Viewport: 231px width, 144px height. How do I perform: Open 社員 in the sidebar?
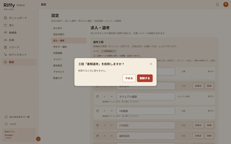coord(19,40)
